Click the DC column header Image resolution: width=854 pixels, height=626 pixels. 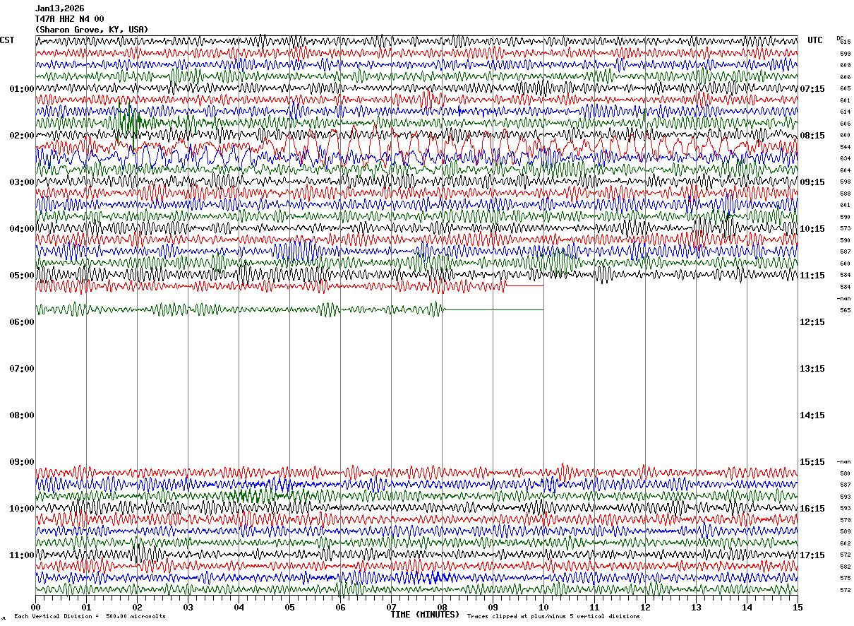click(x=840, y=38)
